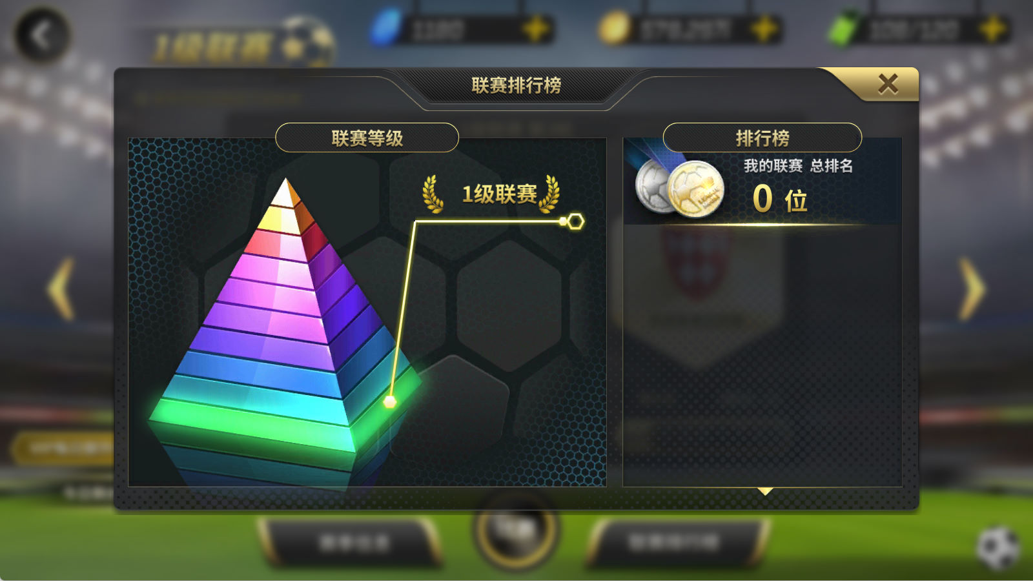
Task: Add more gems with plus icon
Action: [536, 29]
